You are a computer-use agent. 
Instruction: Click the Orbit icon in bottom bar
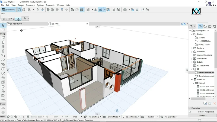coord(20,117)
